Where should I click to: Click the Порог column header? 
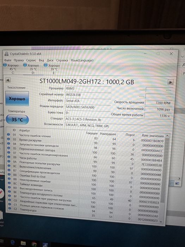(x=130, y=135)
